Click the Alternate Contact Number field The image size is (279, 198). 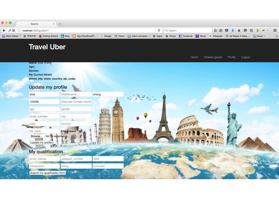pyautogui.click(x=76, y=101)
